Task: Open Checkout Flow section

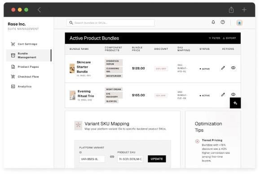Action: point(28,77)
